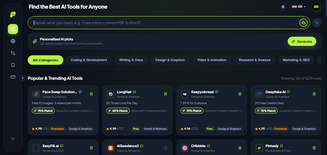Click the 75% Match badge on Face Swap Solution
327x155 pixels.
[43, 111]
